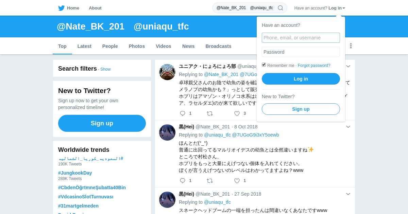Open 黒(Hei) avatar on 27 Sep tweet
Viewport: 408px width, 214px height.
tap(167, 200)
